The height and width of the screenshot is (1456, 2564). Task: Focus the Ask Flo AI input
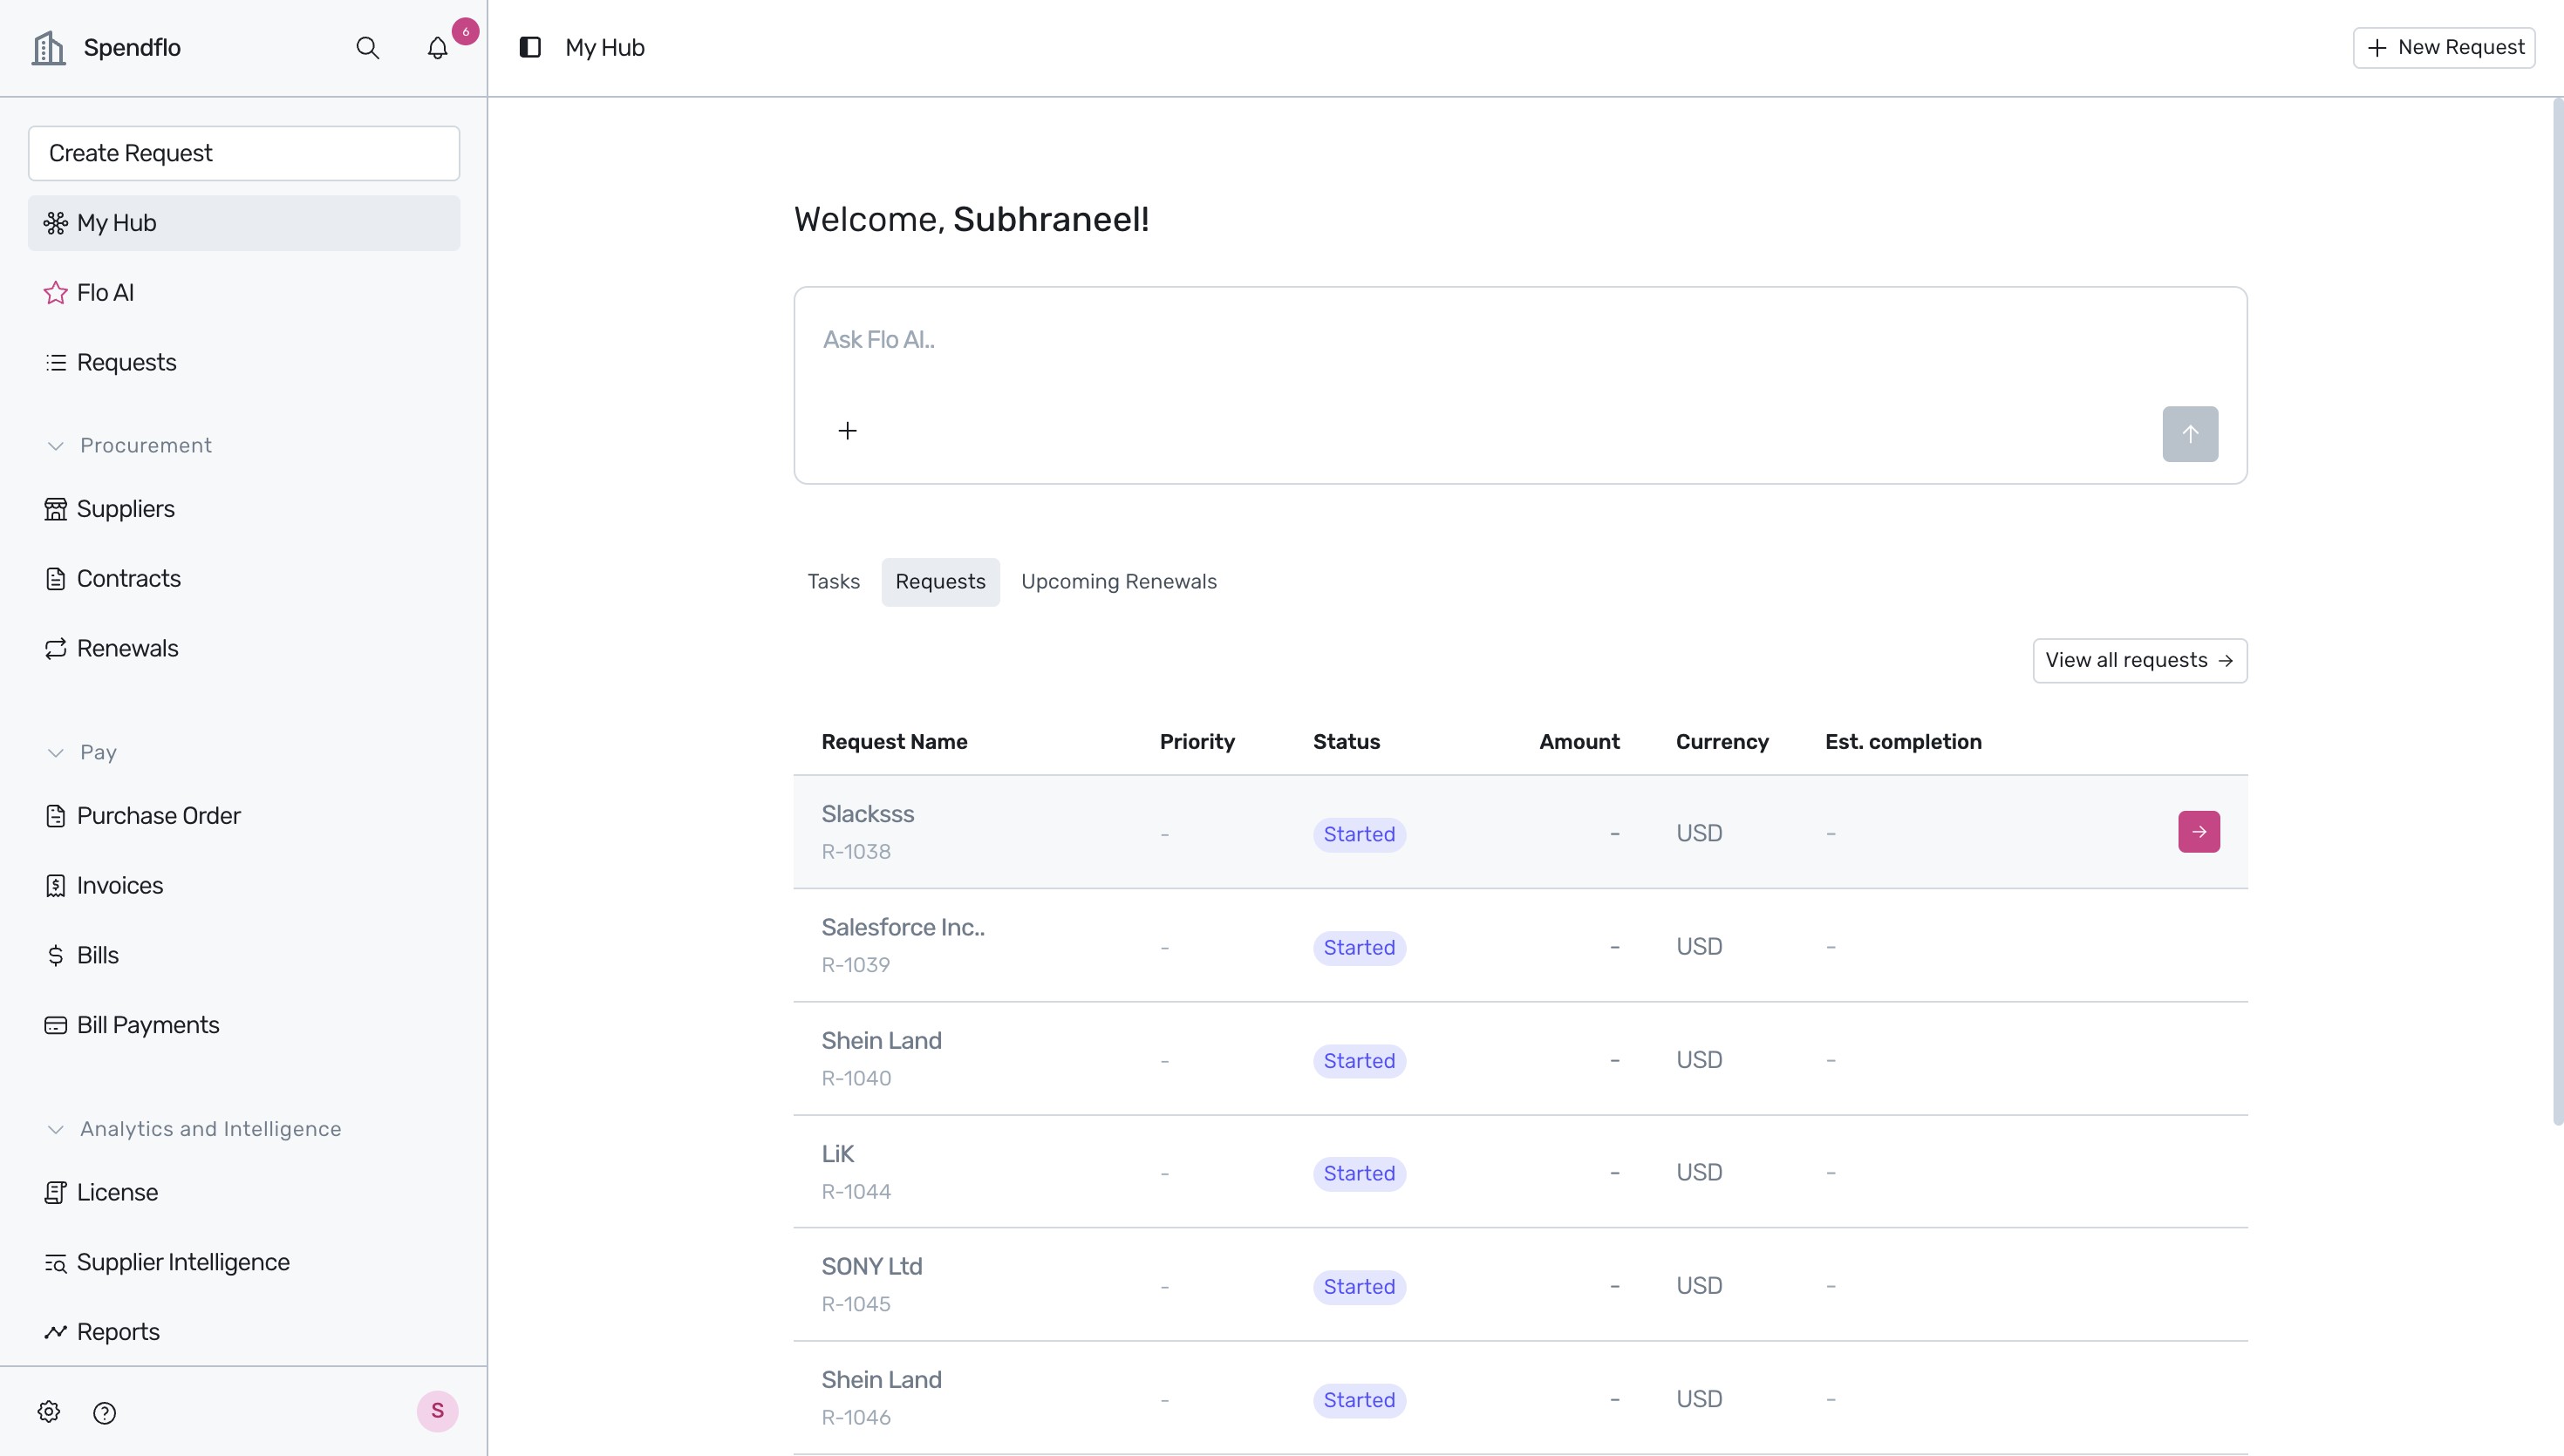pos(1520,340)
